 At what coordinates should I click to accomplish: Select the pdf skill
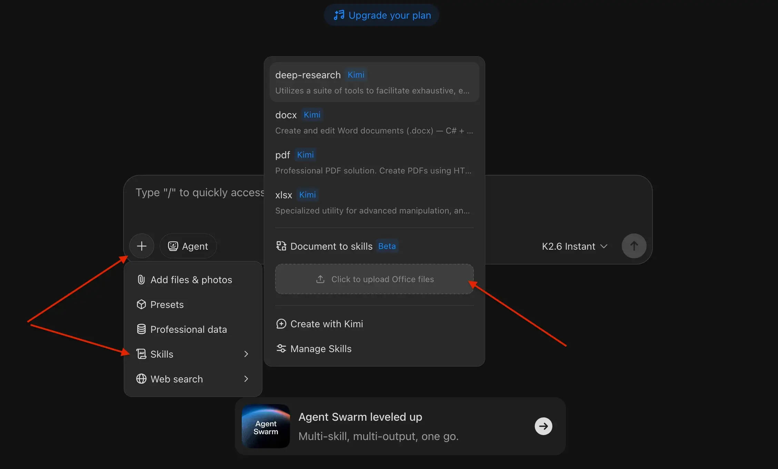tap(374, 162)
